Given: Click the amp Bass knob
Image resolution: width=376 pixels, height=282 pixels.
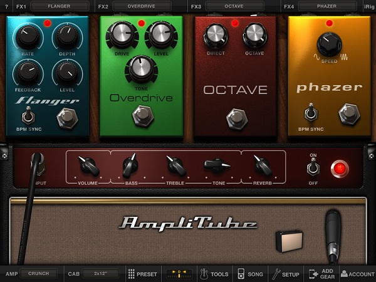Looking at the screenshot, I should pos(130,166).
